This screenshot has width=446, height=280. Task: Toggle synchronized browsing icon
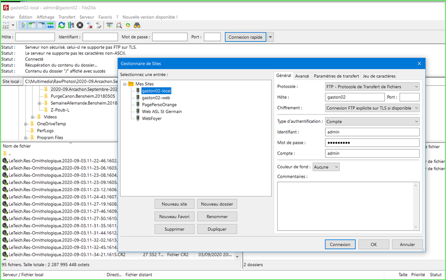pos(128,25)
